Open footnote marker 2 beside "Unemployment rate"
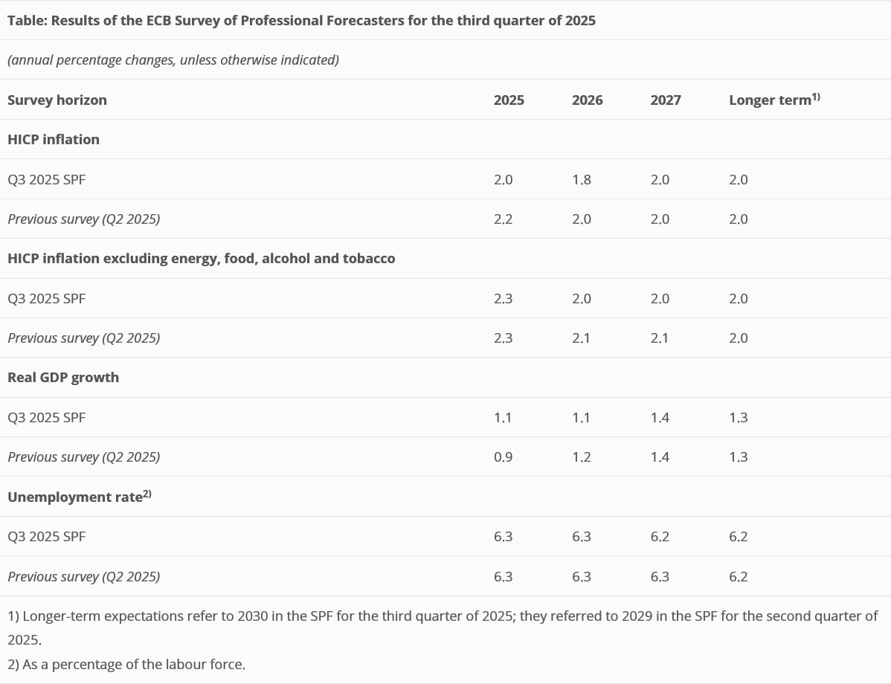Viewport: 891px width, 684px height. [147, 494]
